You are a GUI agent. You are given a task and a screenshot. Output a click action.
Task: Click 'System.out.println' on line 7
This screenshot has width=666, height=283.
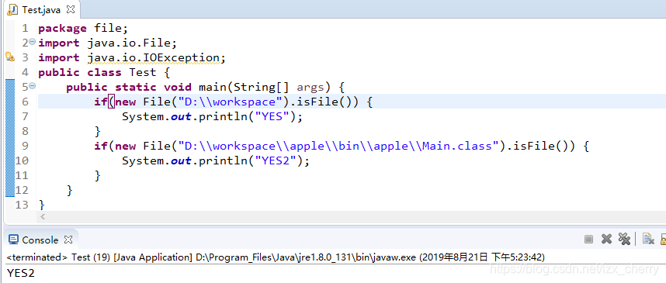pos(185,116)
